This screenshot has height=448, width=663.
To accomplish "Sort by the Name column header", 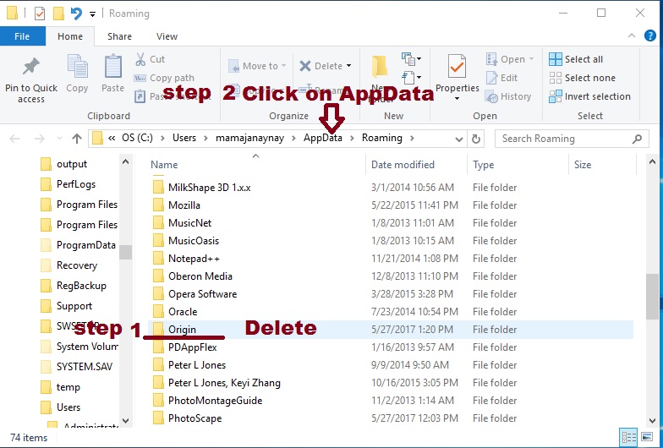I will (x=164, y=165).
